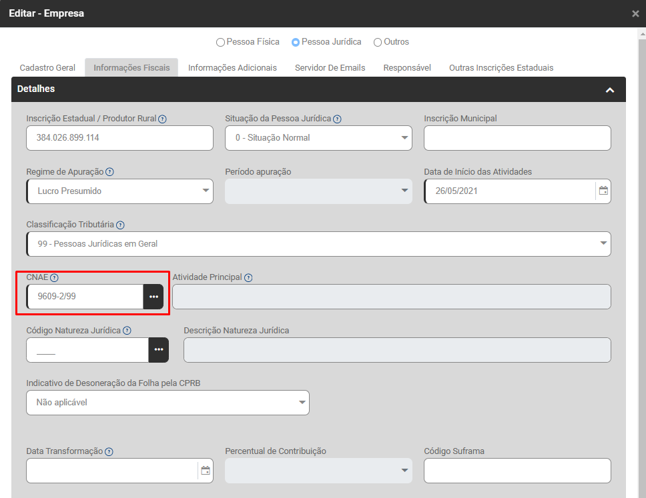Click help icon next to Regime de Apuração

tap(109, 172)
